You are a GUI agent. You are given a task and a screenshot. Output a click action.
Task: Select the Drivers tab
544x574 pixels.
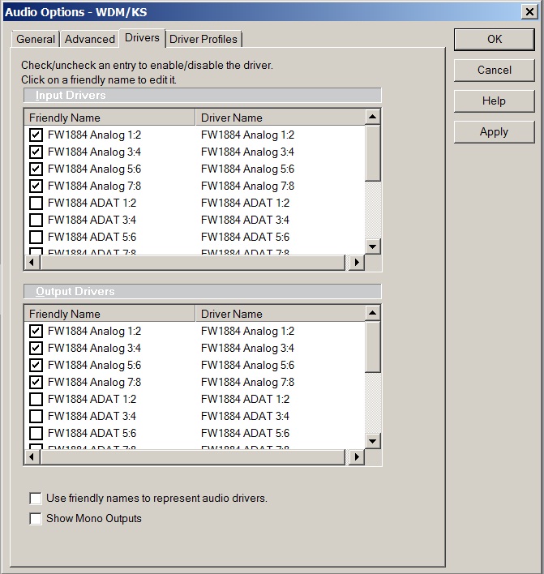tap(142, 38)
